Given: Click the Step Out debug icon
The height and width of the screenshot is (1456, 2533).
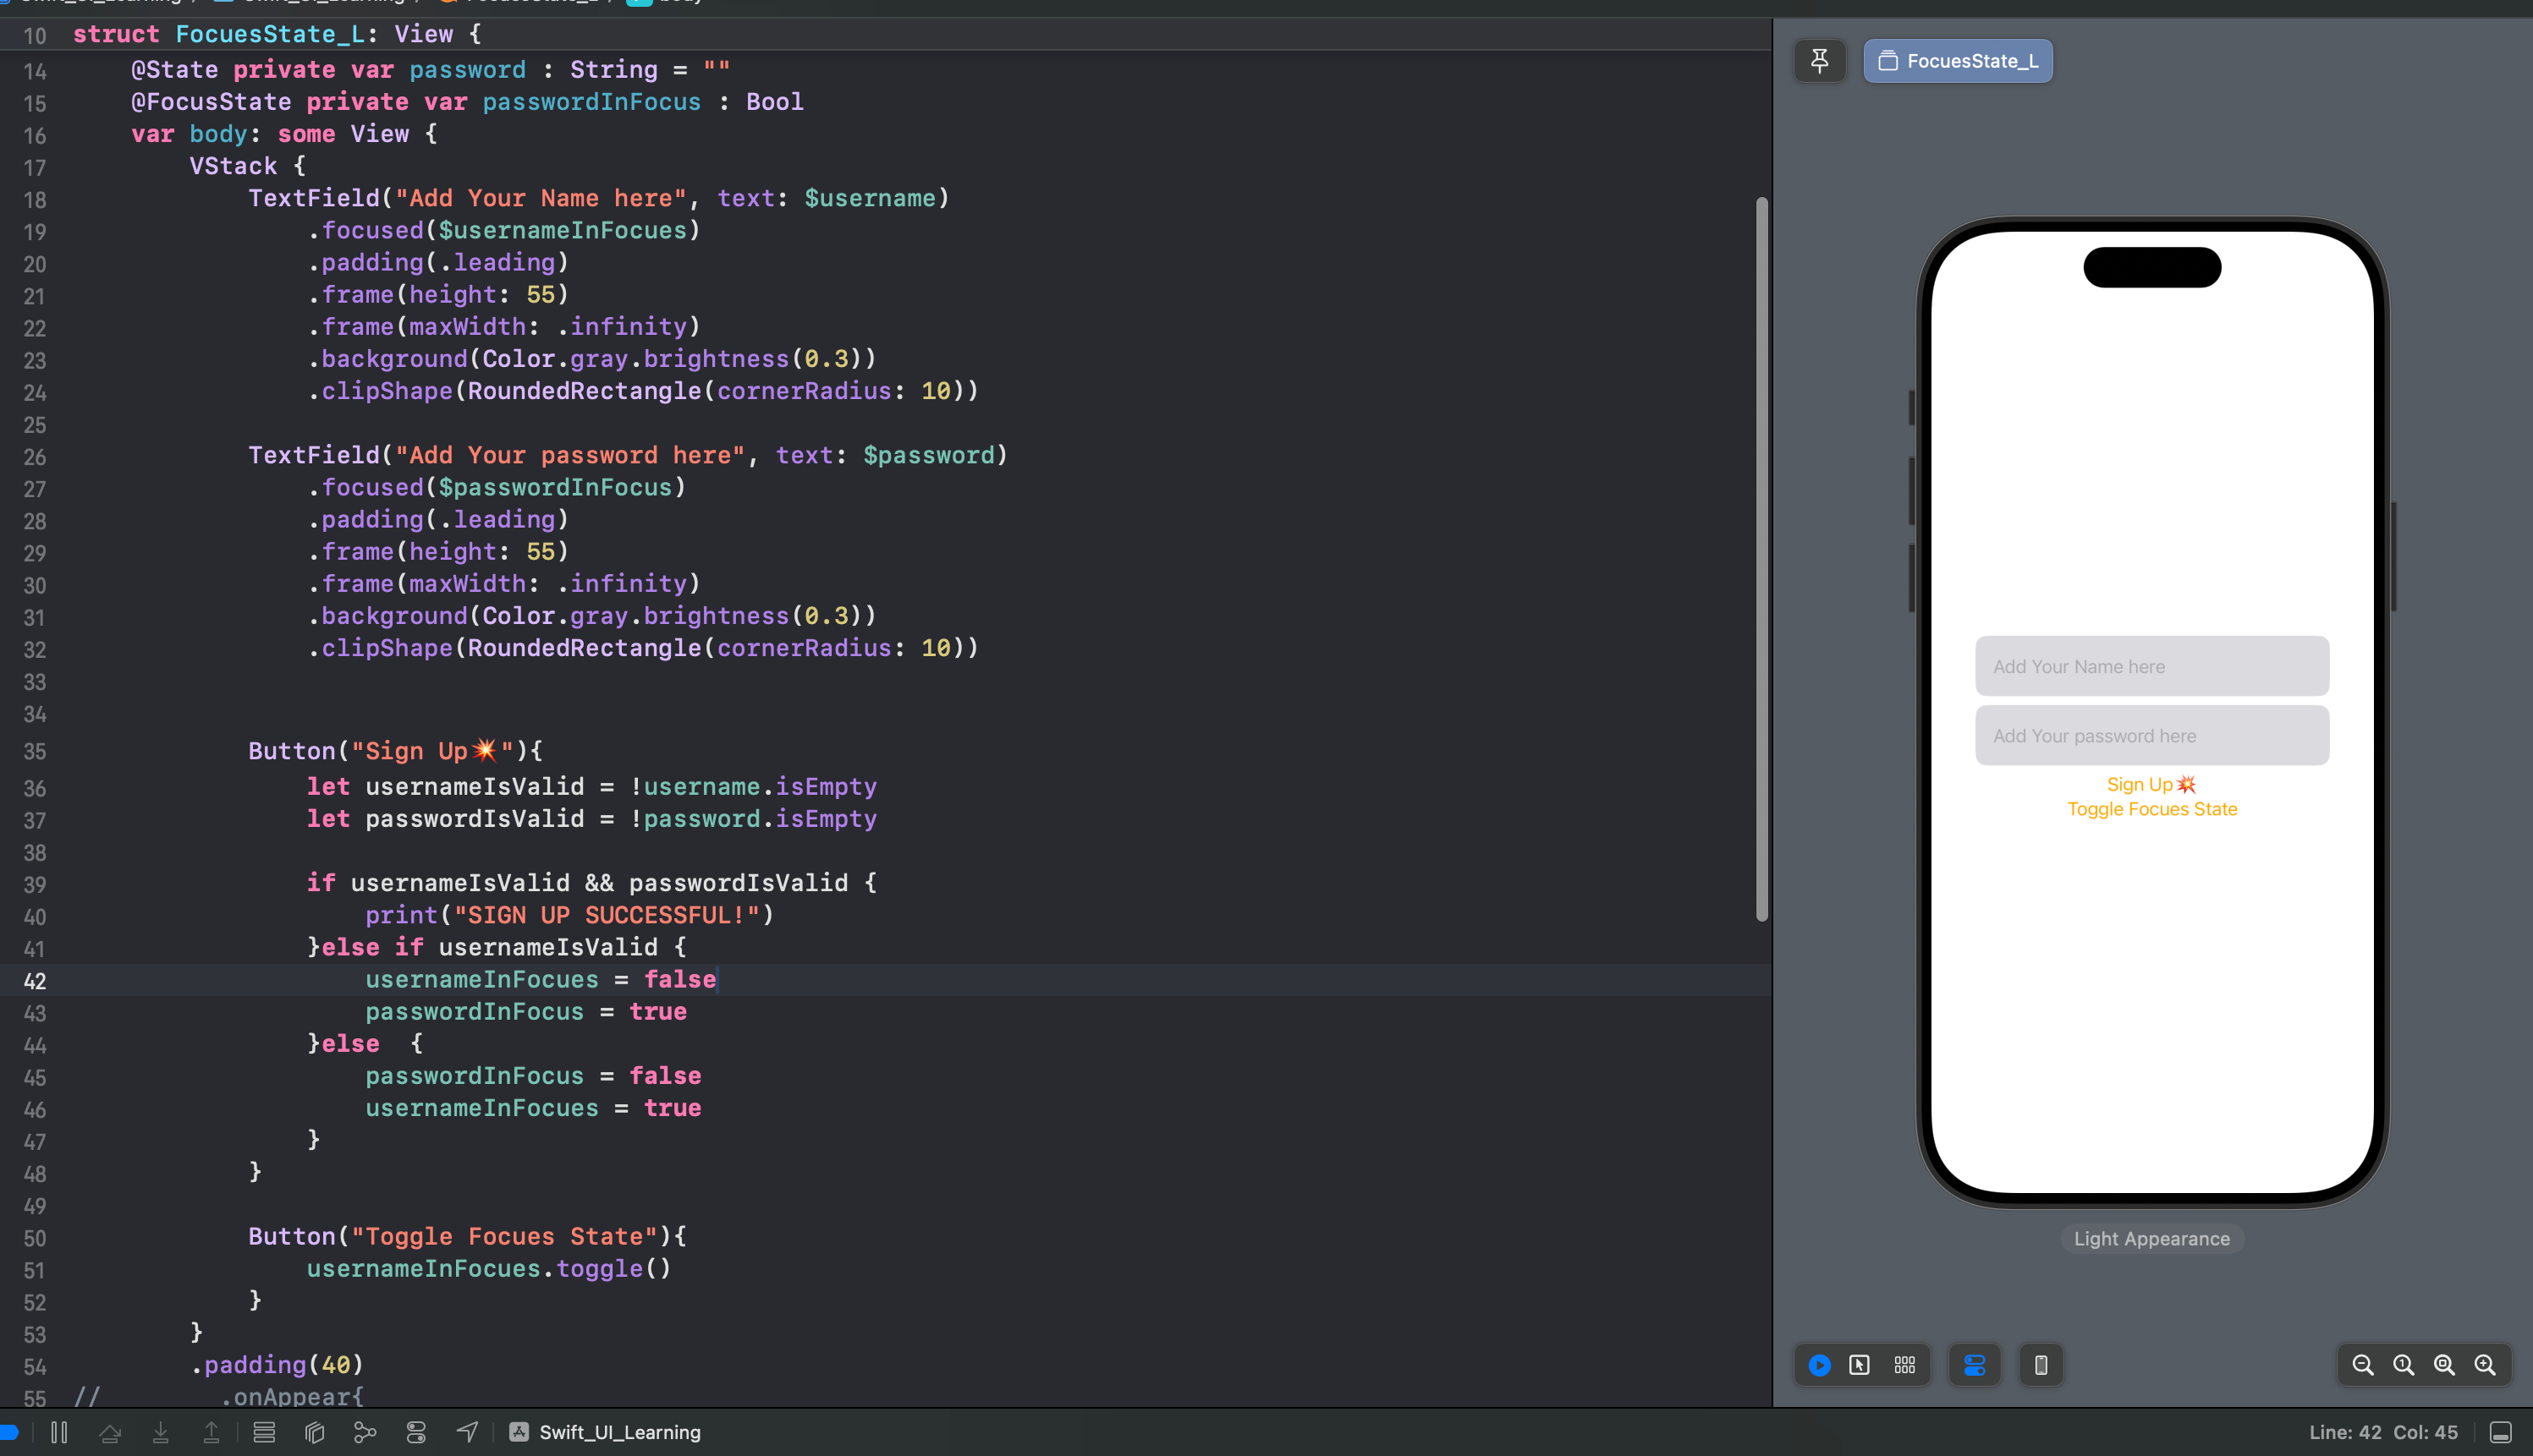Looking at the screenshot, I should pos(212,1432).
